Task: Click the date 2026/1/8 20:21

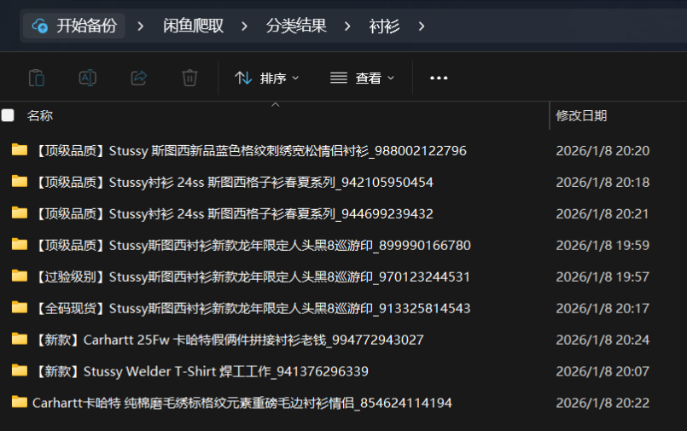Action: tap(603, 213)
